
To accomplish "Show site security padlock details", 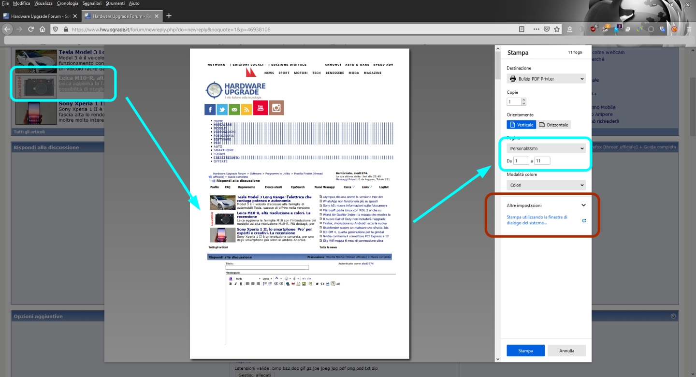I will click(x=65, y=29).
